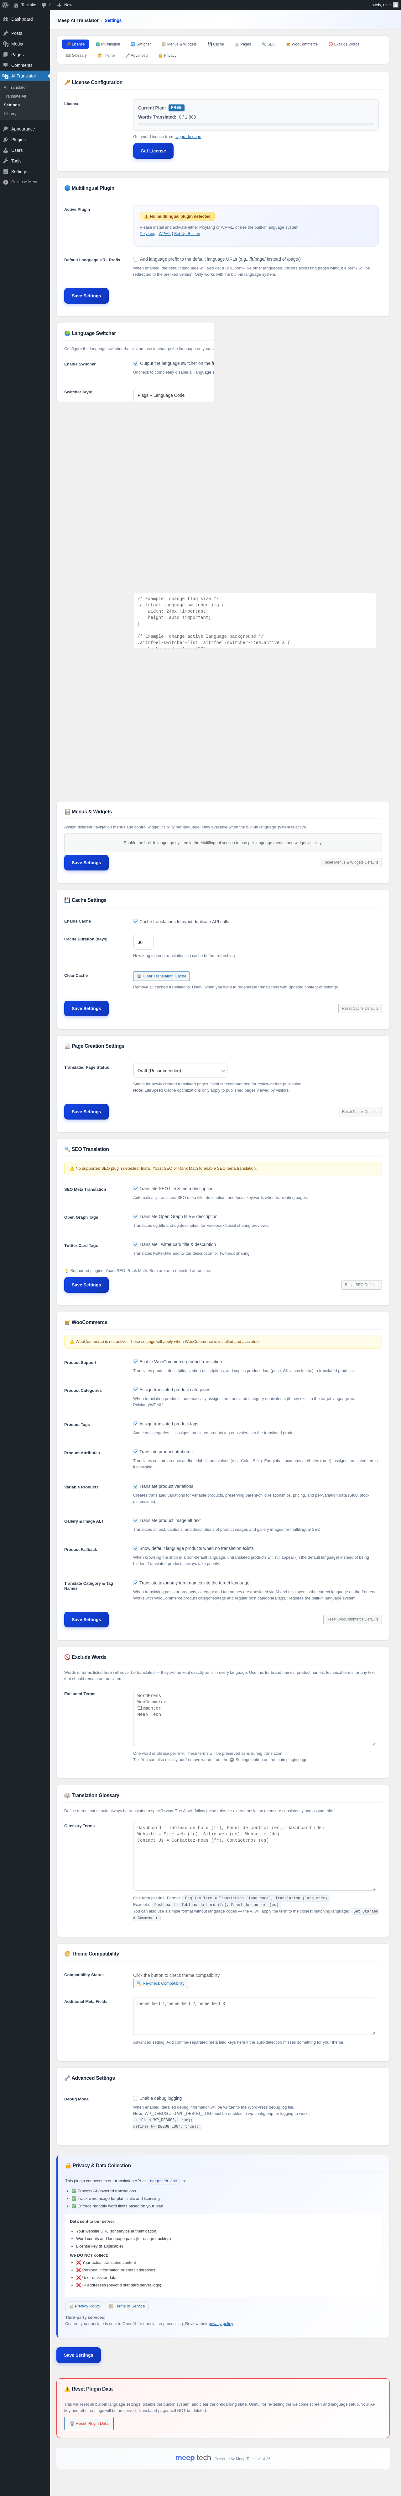The height and width of the screenshot is (2496, 401).
Task: Click the Cache Duration days field
Action: (x=143, y=942)
